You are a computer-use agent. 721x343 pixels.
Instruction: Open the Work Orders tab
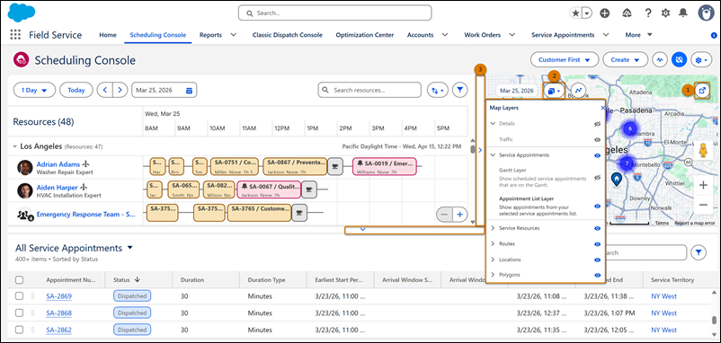pos(483,35)
